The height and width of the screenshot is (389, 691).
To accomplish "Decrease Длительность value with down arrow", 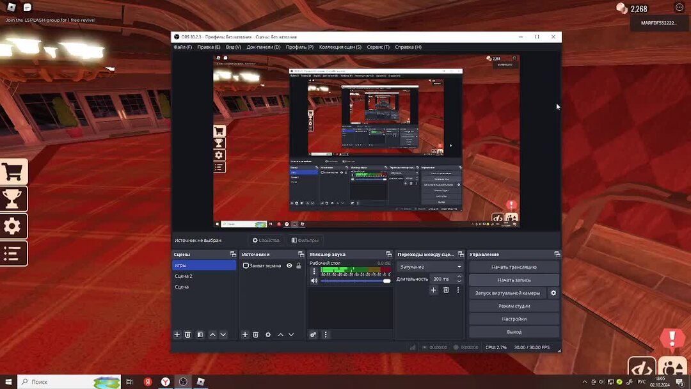I will coord(459,281).
